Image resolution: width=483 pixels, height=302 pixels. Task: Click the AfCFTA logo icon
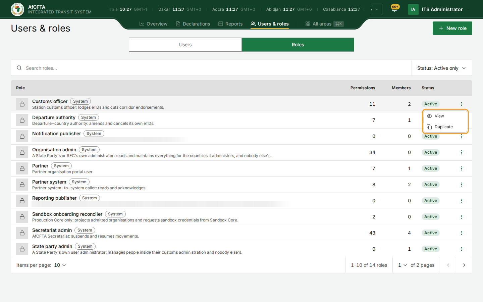(17, 9)
